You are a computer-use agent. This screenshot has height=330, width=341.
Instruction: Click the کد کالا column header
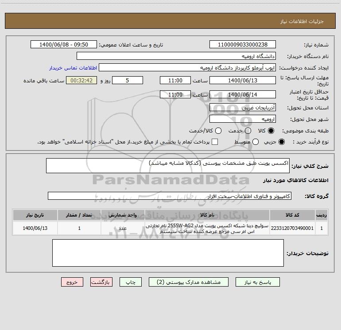coord(292,215)
